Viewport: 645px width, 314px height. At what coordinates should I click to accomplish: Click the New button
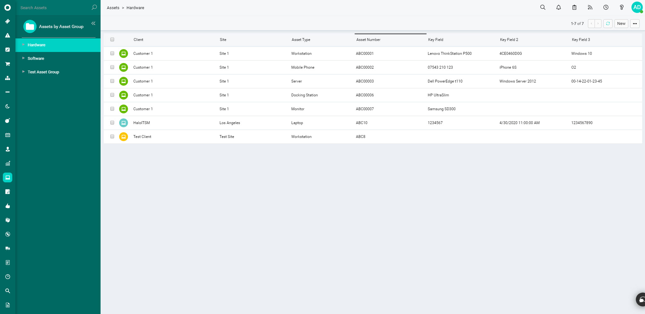tap(621, 24)
